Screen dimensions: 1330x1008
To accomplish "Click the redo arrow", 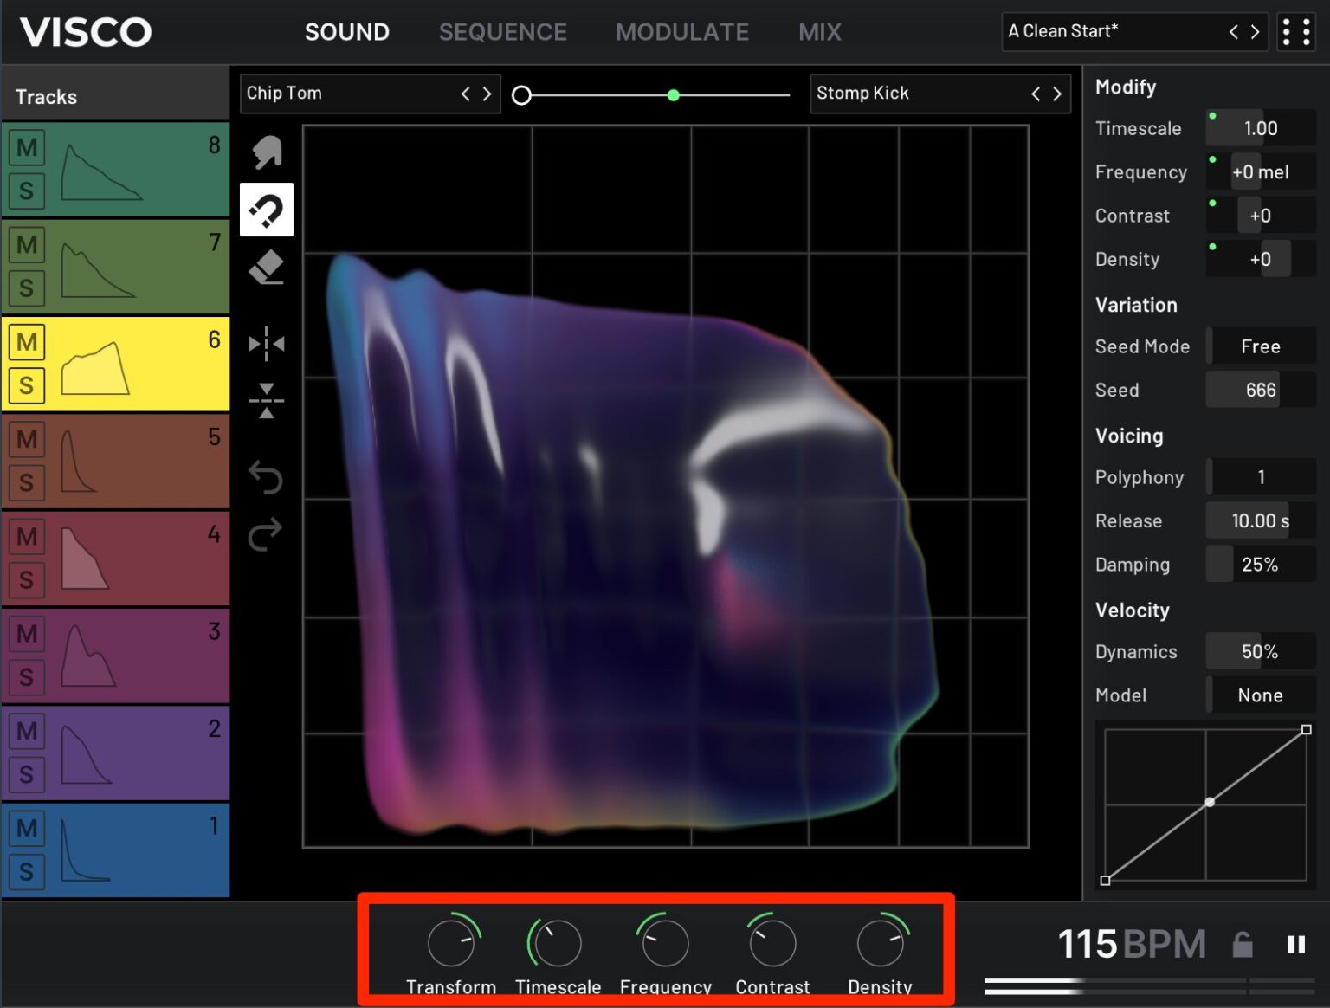I will (x=266, y=534).
